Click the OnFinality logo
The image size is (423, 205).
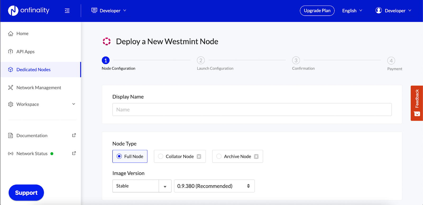click(x=29, y=11)
